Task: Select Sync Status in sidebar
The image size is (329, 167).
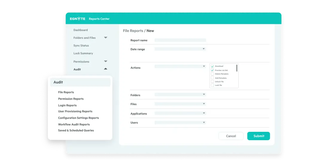Action: click(x=81, y=45)
